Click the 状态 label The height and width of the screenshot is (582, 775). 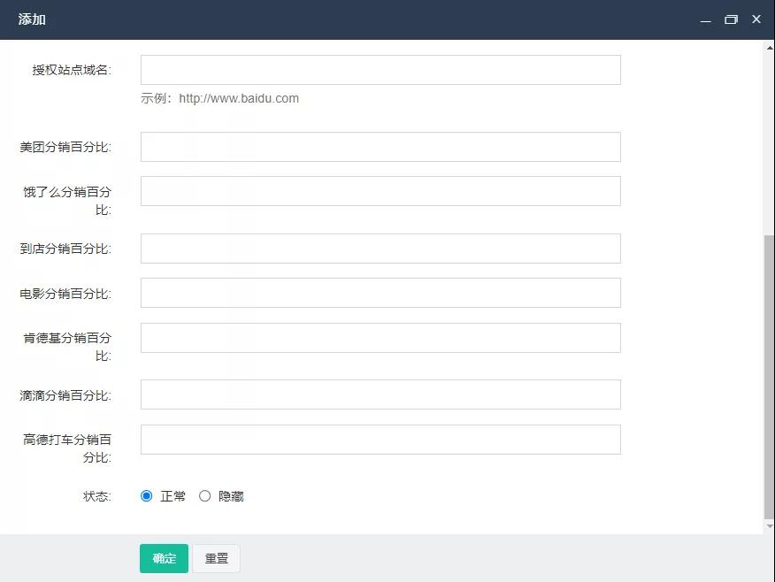point(97,496)
